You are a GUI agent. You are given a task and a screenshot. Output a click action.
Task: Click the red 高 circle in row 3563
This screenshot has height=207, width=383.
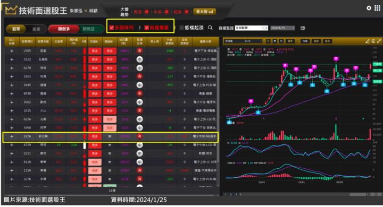click(139, 76)
